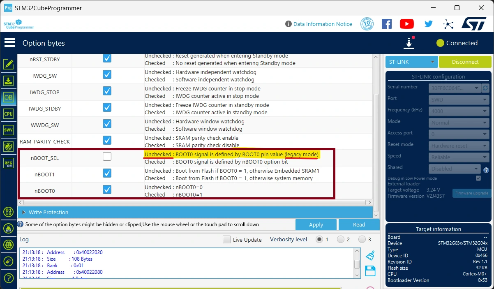Toggle the nRST_STDBY checkbox
The height and width of the screenshot is (289, 494).
[x=107, y=58]
